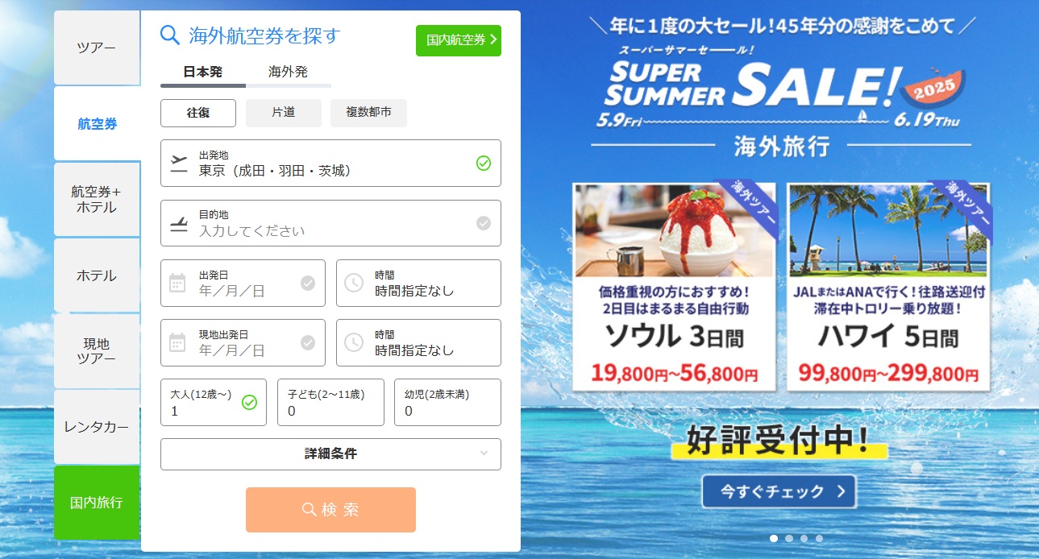The height and width of the screenshot is (559, 1039).
Task: Click the orange 検索 search button
Action: [330, 510]
